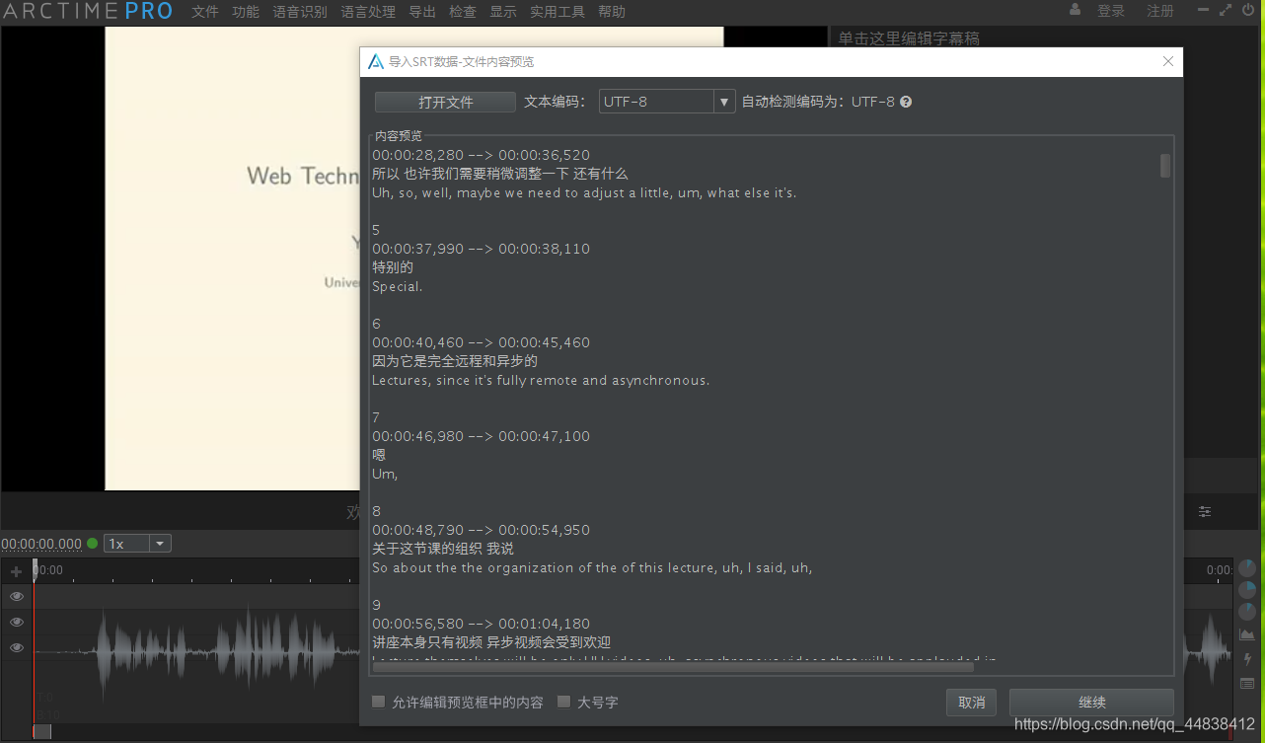Click the line 特别的 in the preview
This screenshot has height=743, width=1265.
(393, 267)
